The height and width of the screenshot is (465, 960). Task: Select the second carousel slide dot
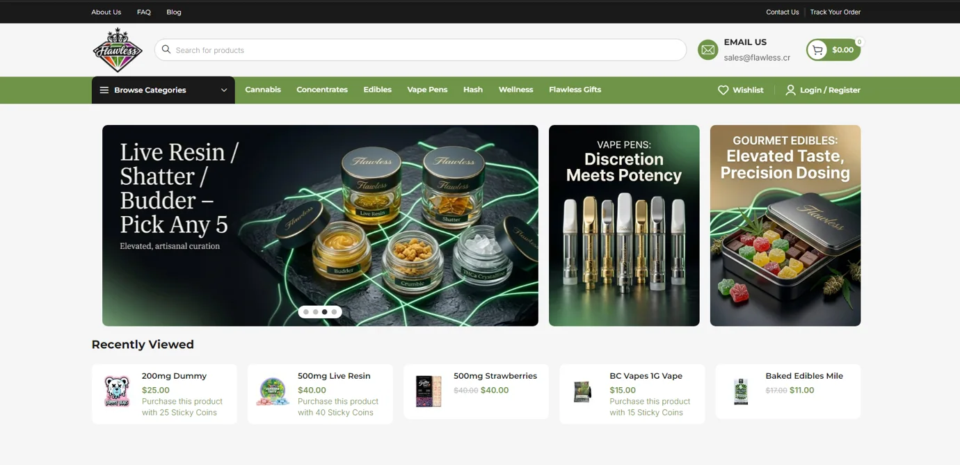[x=315, y=312]
